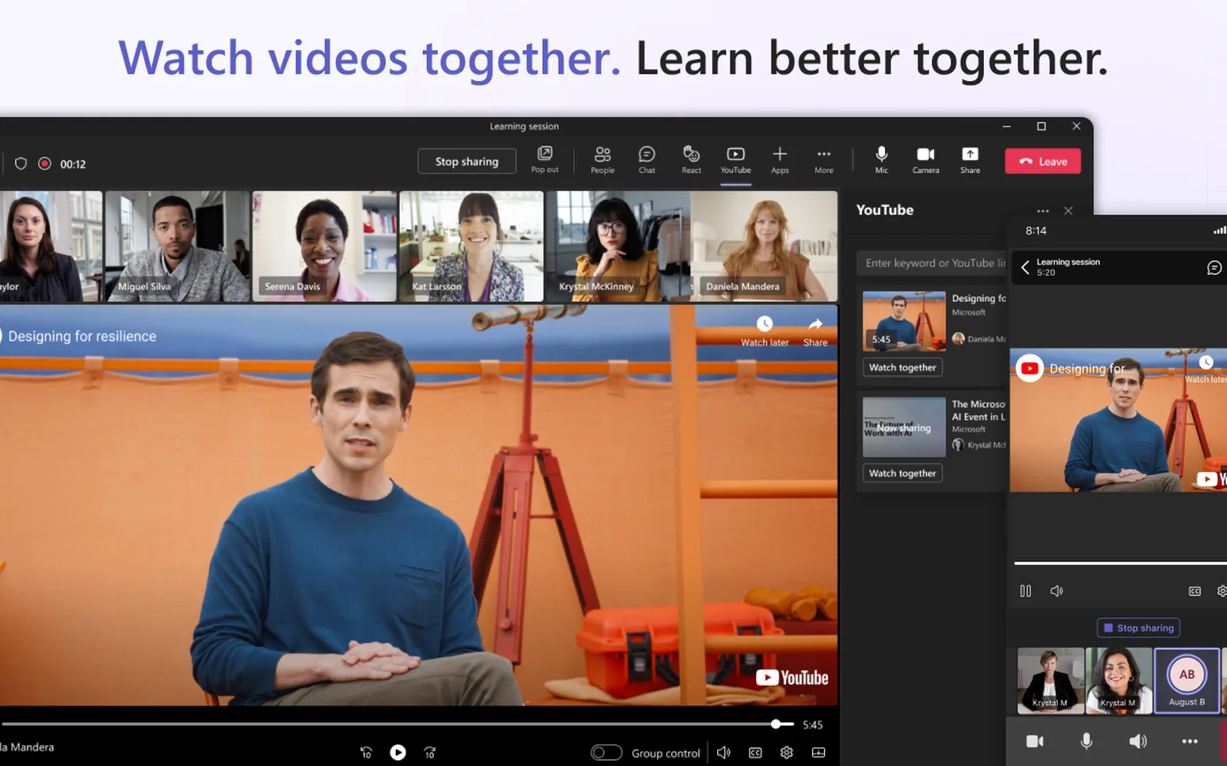This screenshot has width=1227, height=766.
Task: Click Watch later on the main video
Action: pos(765,332)
